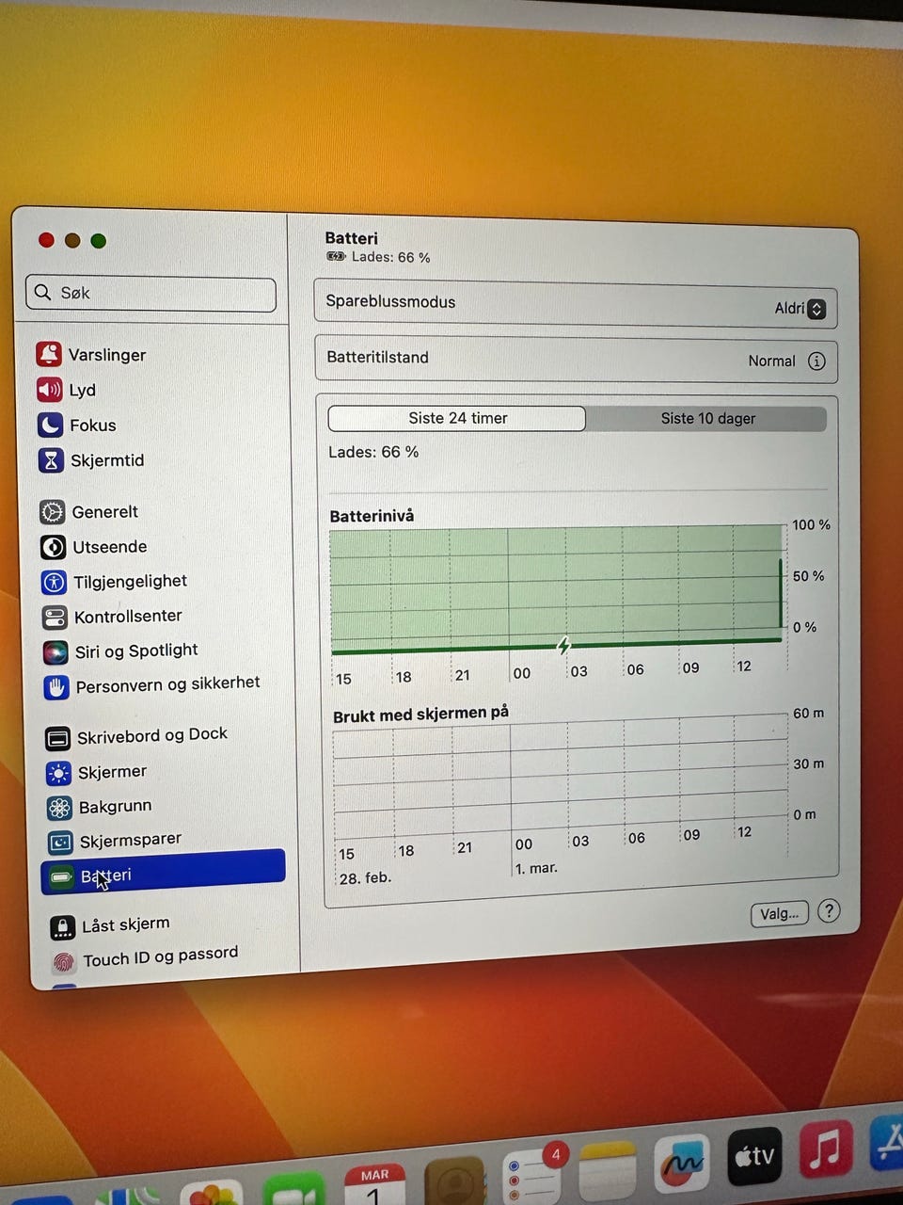Click the Batterinivå chart heading
Image resolution: width=903 pixels, height=1205 pixels.
tap(372, 516)
